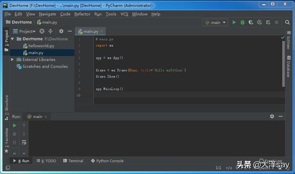Click the locate current file target icon
Screen dimensions: 295x174
[x=42, y=31]
